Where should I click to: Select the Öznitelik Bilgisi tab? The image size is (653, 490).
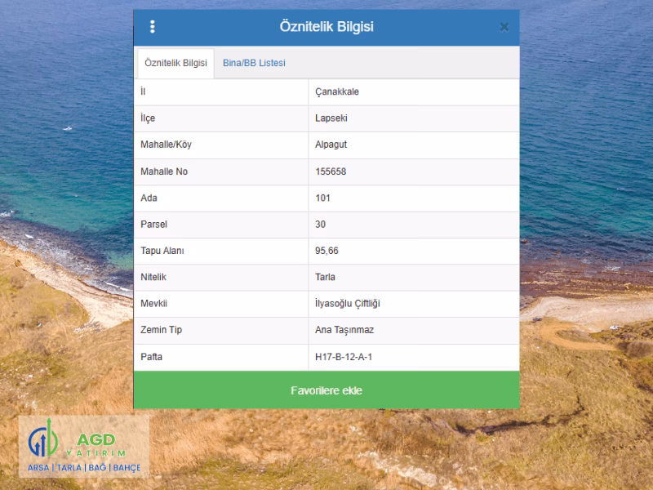click(175, 63)
